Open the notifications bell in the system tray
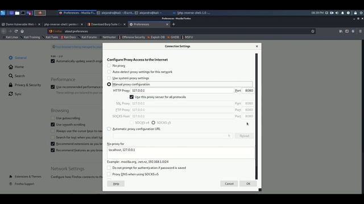This screenshot has width=364, height=204. [342, 13]
